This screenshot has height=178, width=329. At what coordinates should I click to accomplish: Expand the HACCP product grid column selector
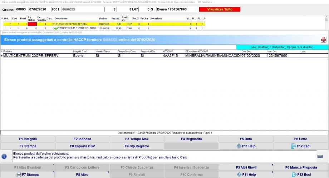click(x=2, y=51)
